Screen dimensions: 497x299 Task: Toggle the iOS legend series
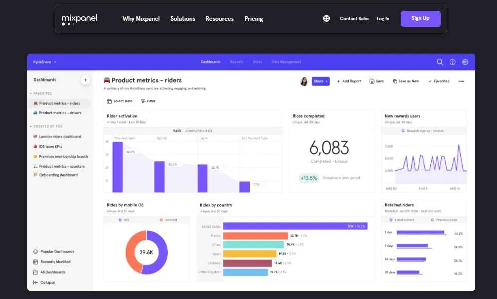coord(124,220)
